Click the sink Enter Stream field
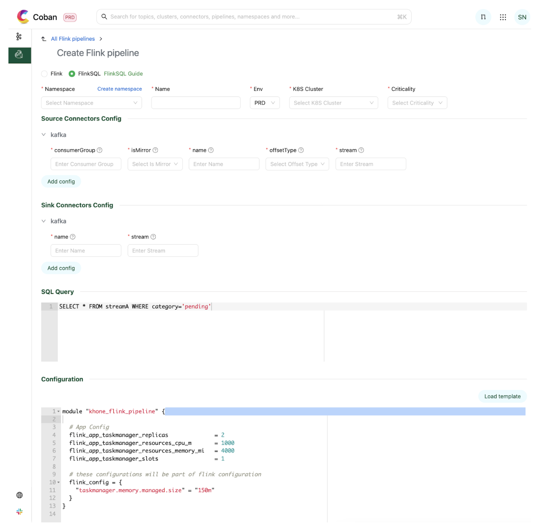Screen dimensions: 542x526 [x=163, y=251]
